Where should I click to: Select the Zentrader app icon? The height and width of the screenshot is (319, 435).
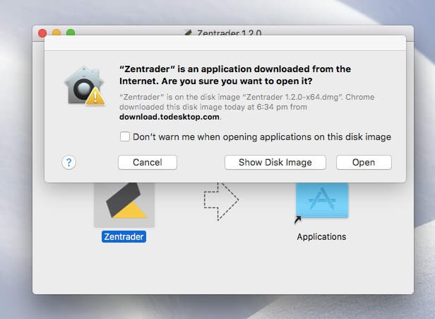click(x=124, y=198)
